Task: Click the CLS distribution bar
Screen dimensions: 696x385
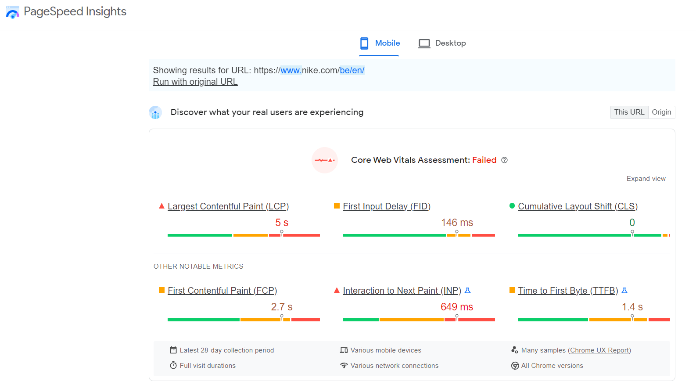Action: [x=594, y=235]
